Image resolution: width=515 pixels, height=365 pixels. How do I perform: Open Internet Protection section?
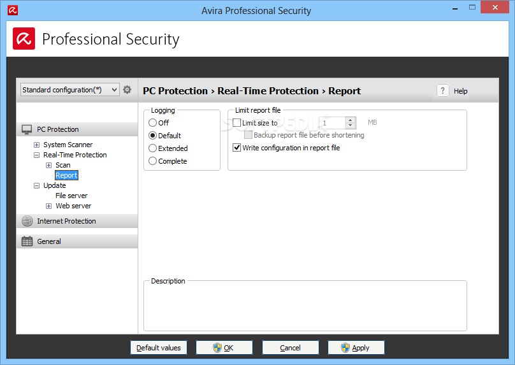(x=77, y=221)
